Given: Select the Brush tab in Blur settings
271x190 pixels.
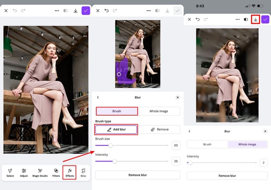Looking at the screenshot, I should pos(116,111).
